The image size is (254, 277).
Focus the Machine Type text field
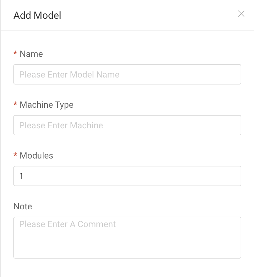coord(127,125)
